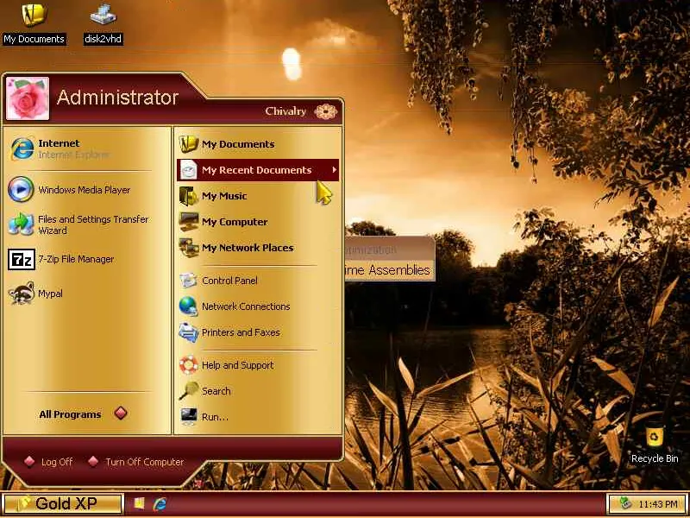Click the Mypal raccoon icon
The image size is (690, 518).
point(21,294)
